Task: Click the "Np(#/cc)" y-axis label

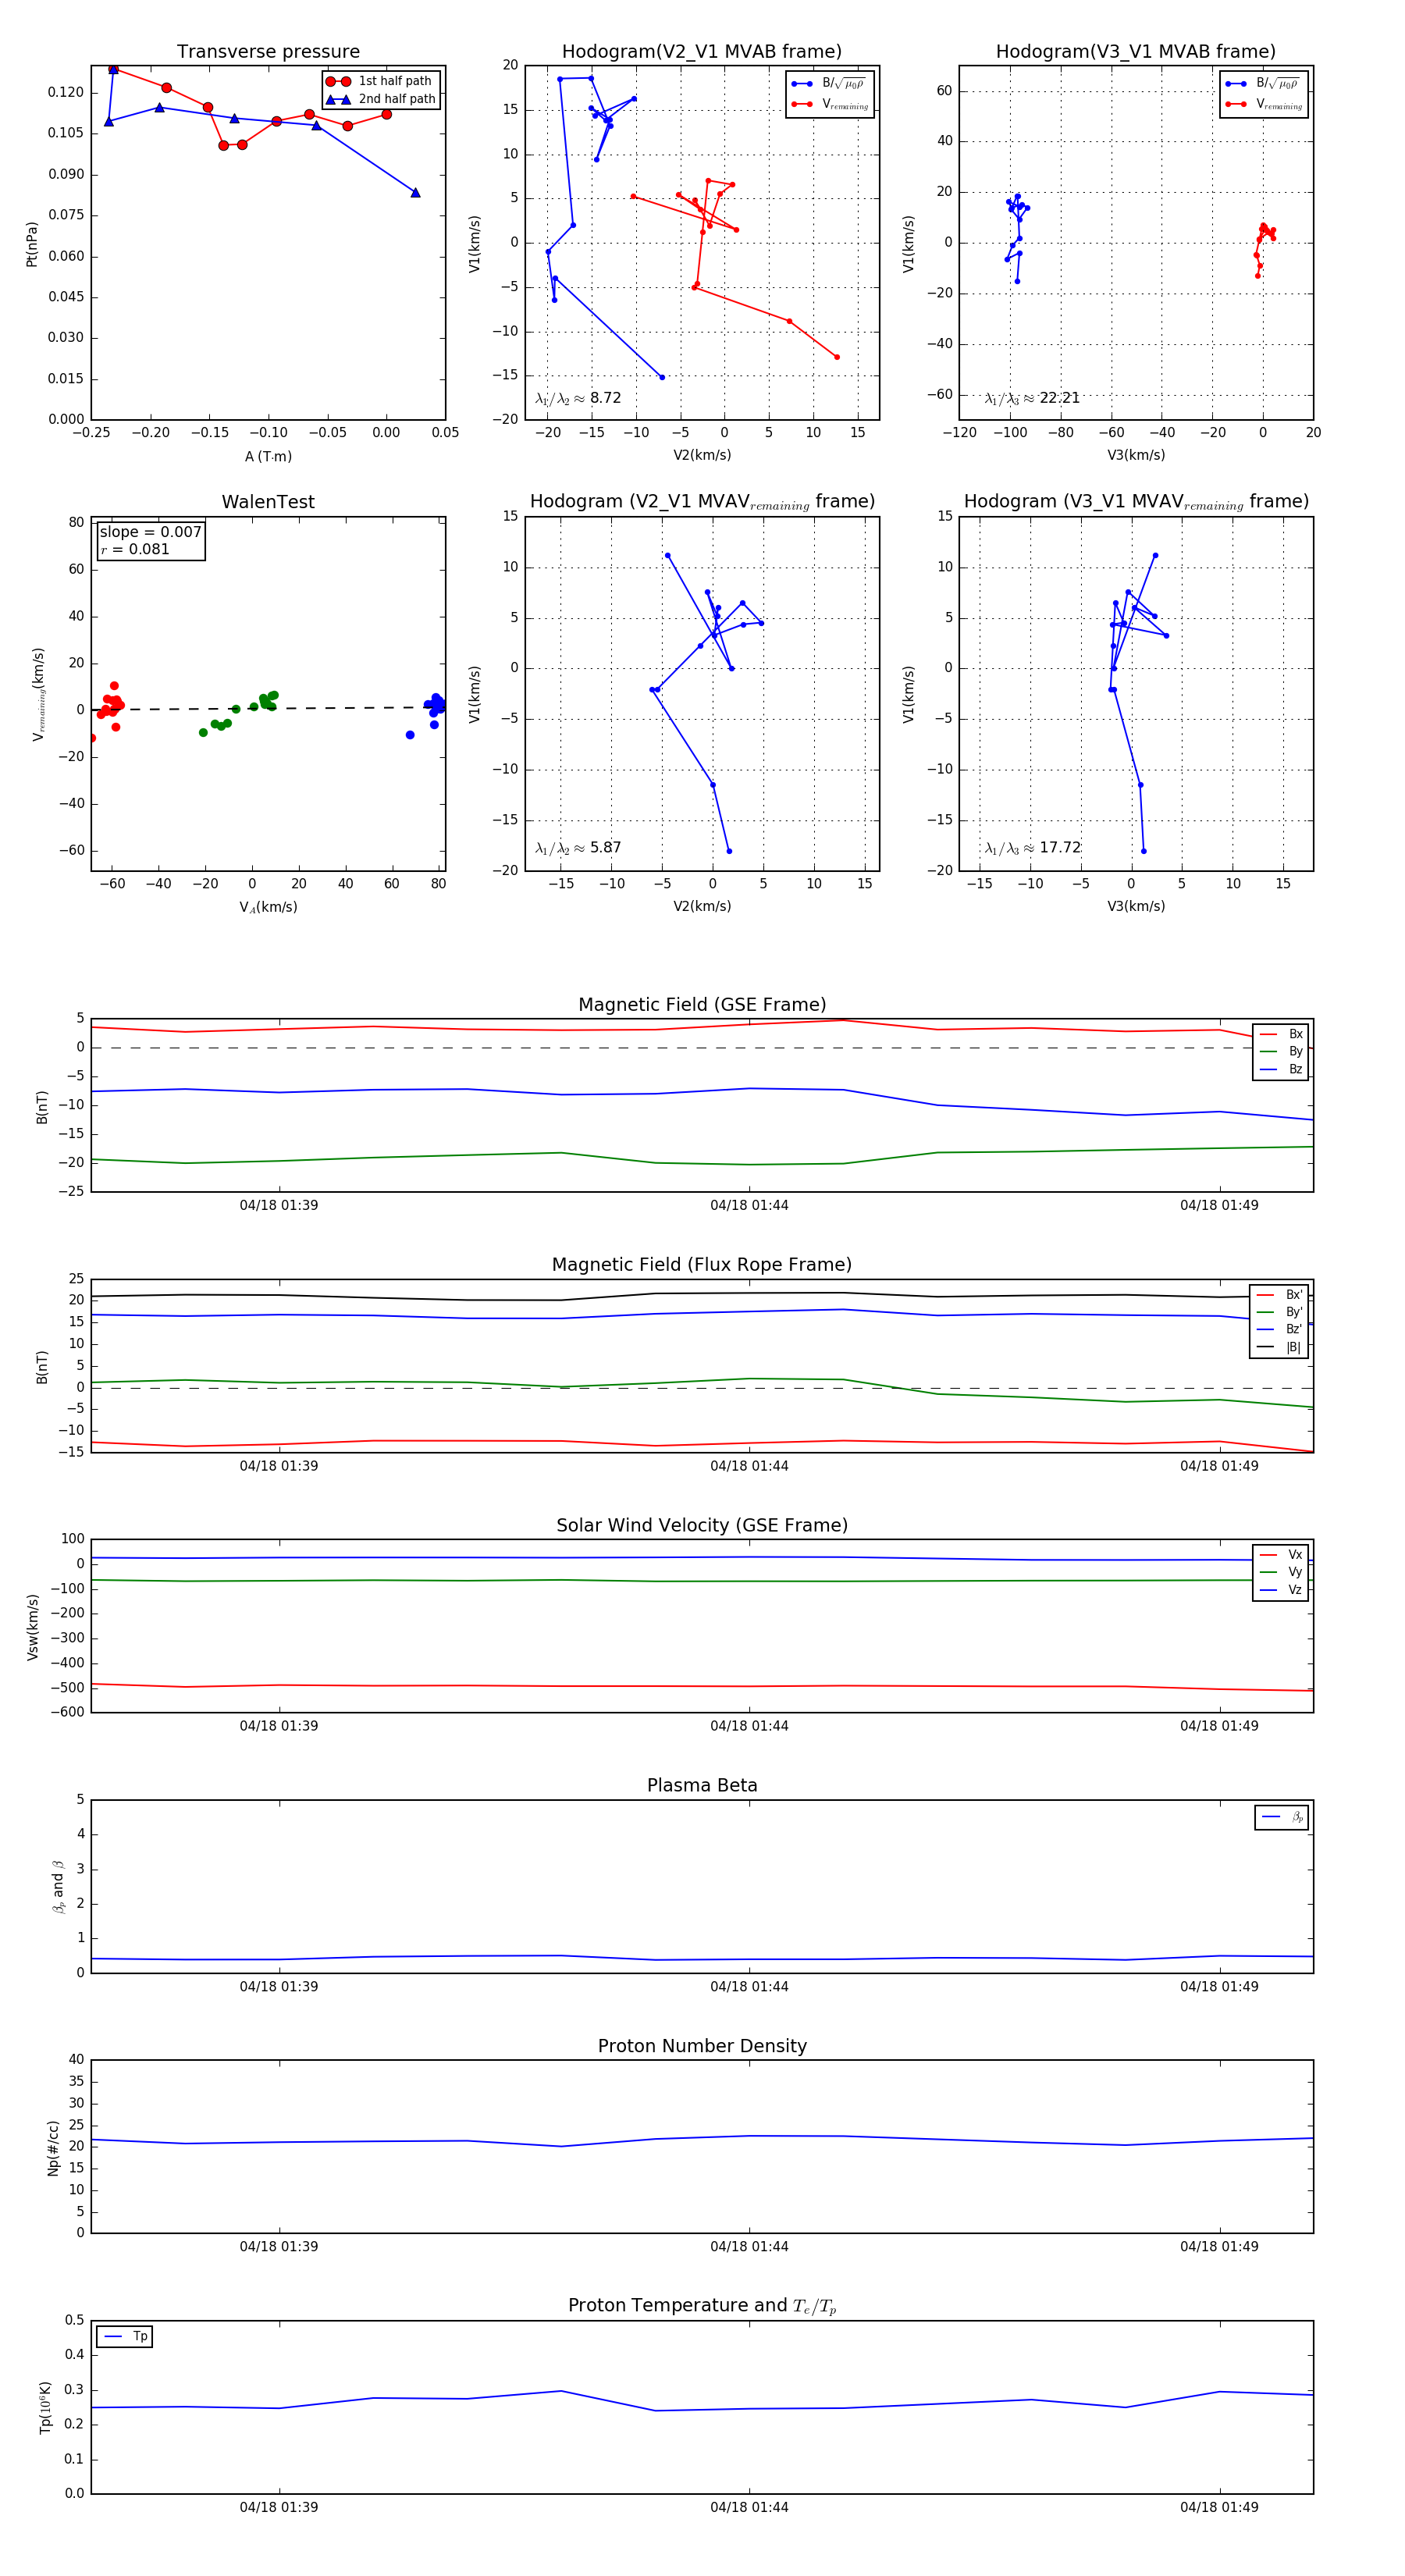Action: tap(53, 2148)
